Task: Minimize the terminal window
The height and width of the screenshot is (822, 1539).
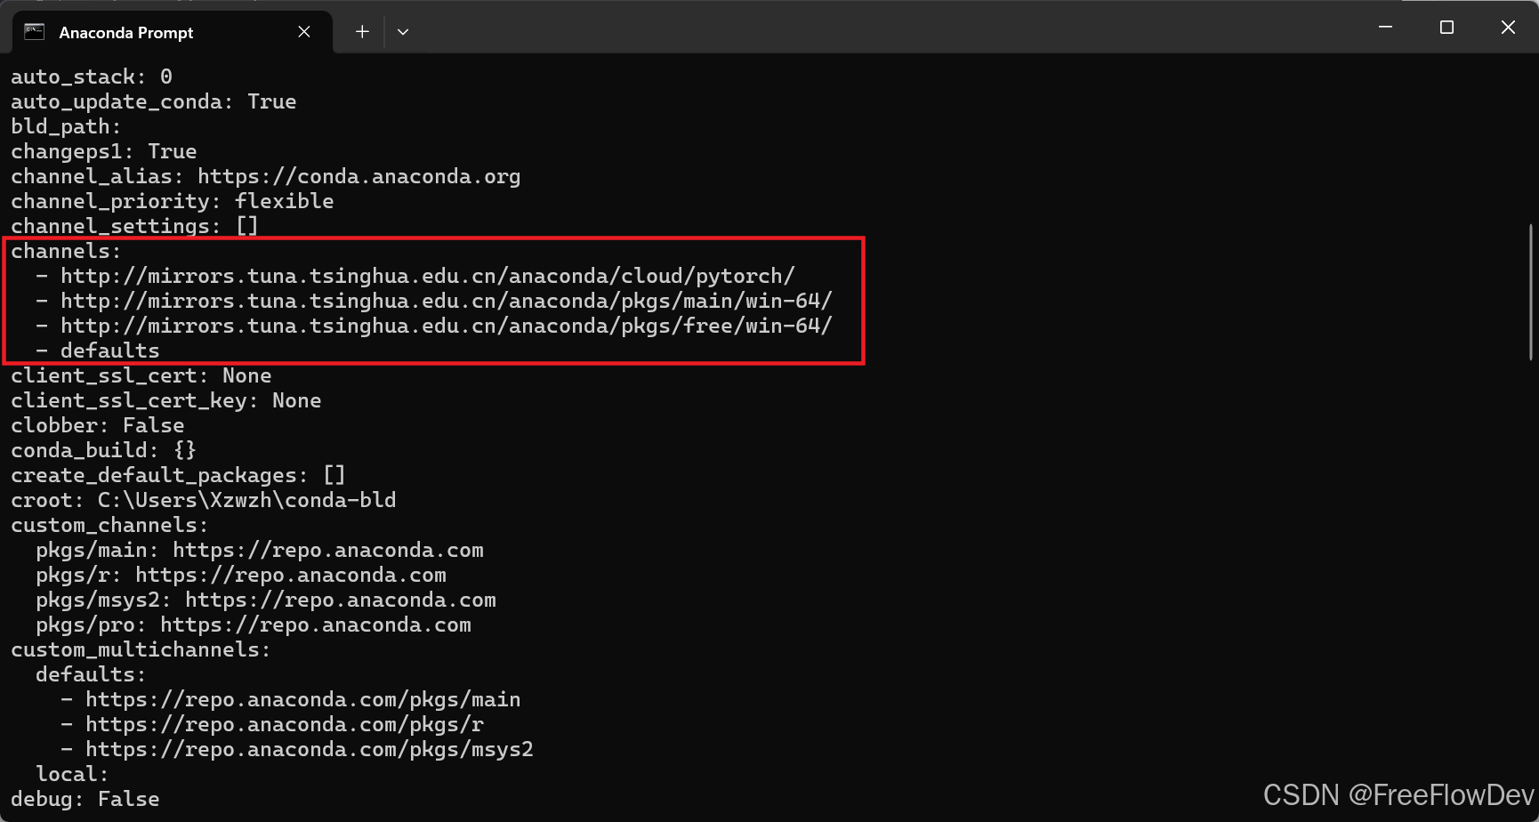Action: pyautogui.click(x=1385, y=28)
